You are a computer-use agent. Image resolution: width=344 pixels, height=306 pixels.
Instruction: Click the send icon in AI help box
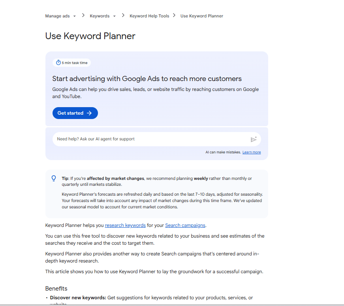coord(254,139)
